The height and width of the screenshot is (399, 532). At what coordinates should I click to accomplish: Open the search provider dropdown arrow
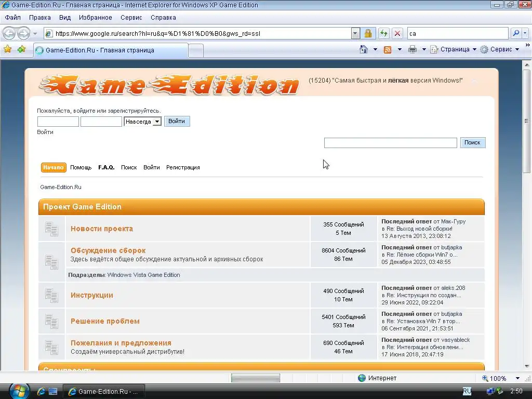525,33
